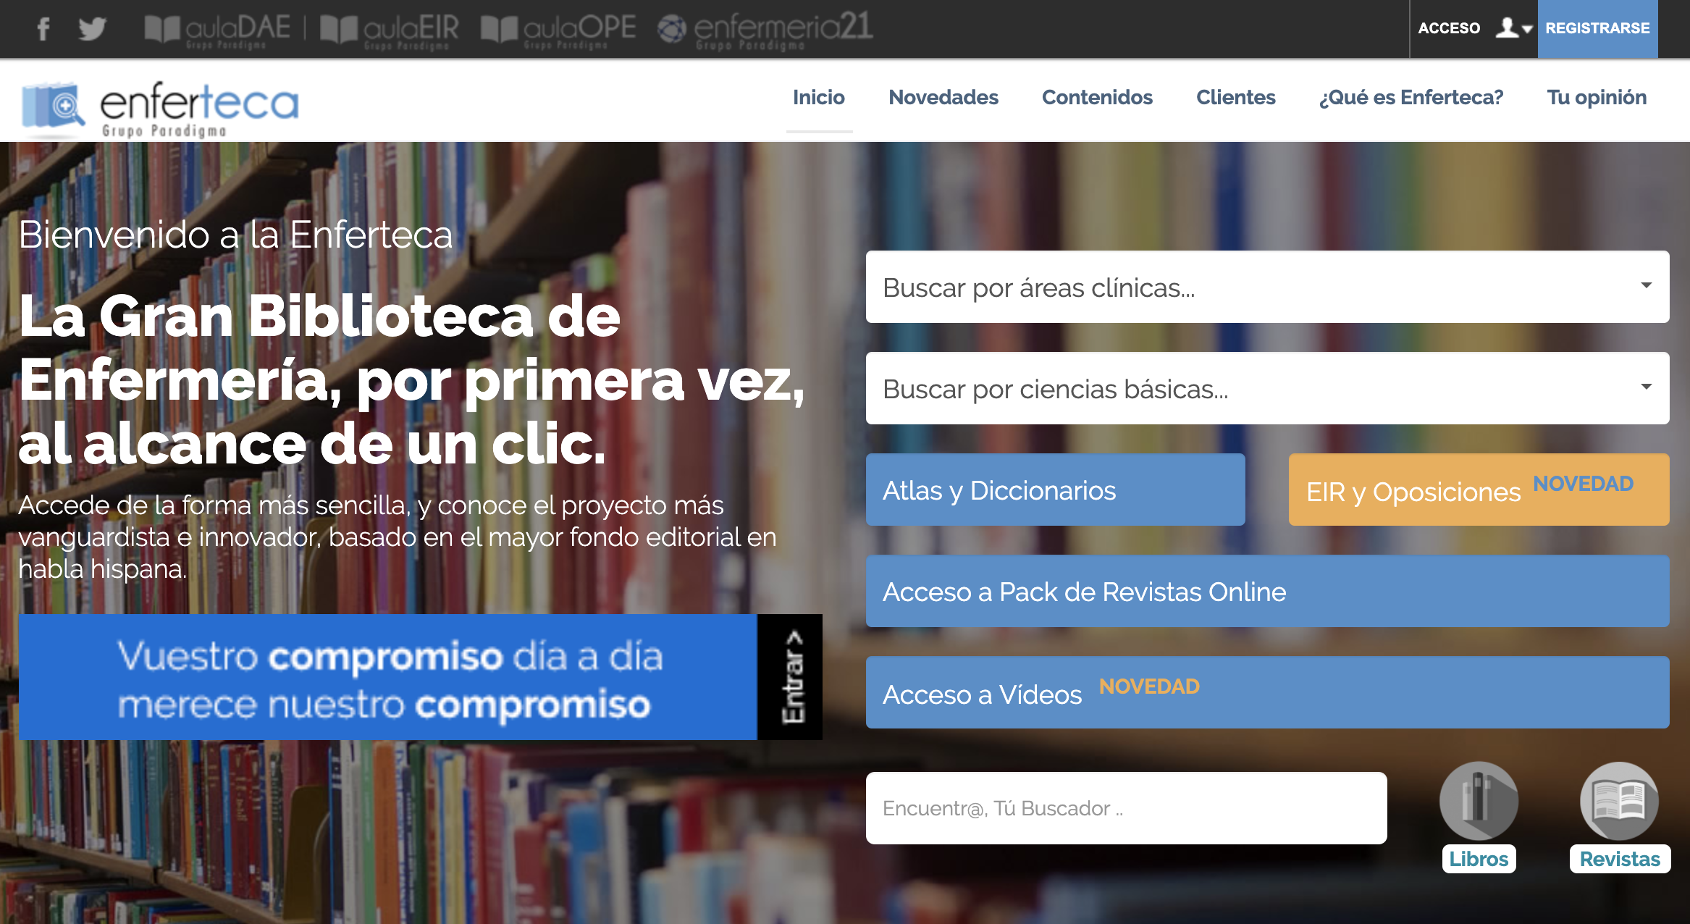Visit the aulaEIR logo link
The height and width of the screenshot is (924, 1690).
[x=390, y=30]
